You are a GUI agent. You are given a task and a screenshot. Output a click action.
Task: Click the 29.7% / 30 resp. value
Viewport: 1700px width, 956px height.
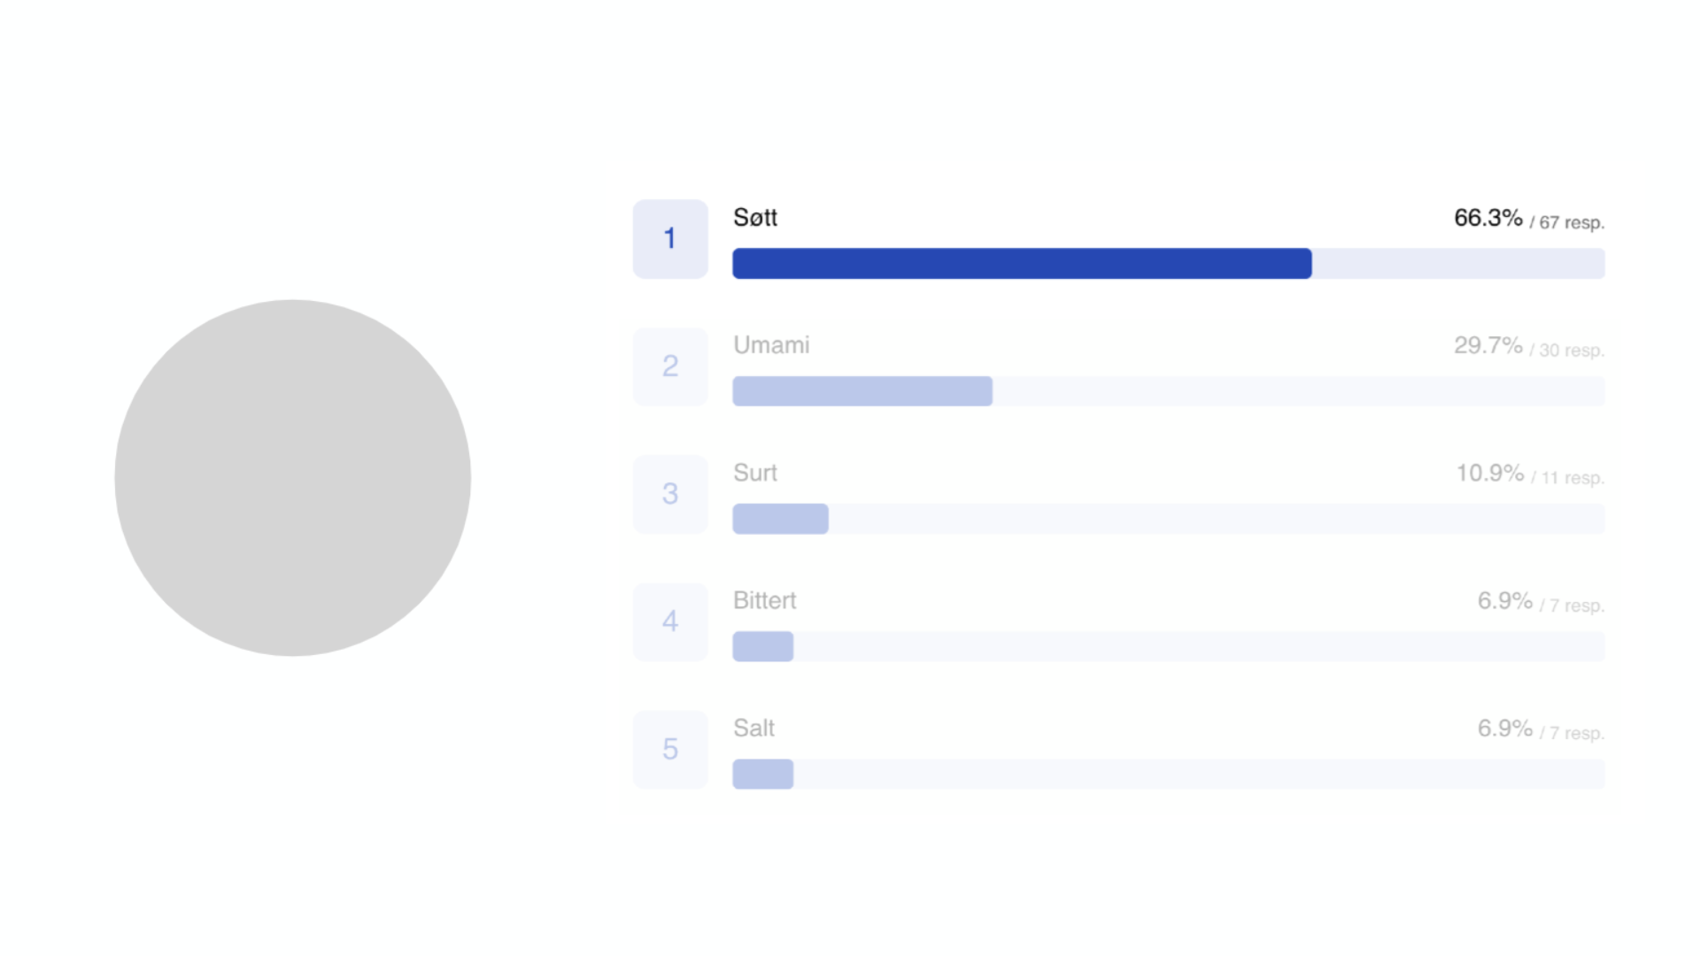point(1529,346)
